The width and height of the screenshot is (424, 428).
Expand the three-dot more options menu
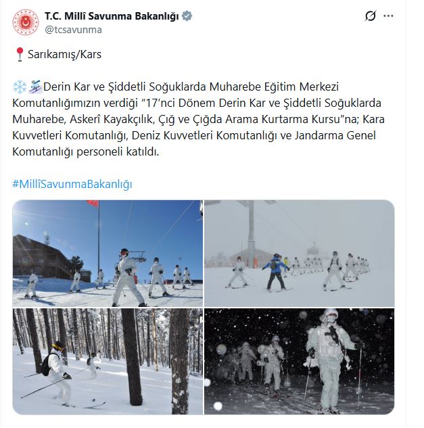(x=388, y=16)
